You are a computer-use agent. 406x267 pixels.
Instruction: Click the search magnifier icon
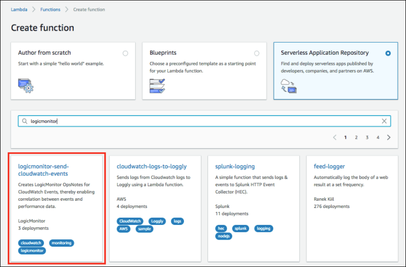point(25,121)
